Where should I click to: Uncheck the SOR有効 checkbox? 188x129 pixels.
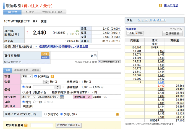pyautogui.click(x=36, y=76)
